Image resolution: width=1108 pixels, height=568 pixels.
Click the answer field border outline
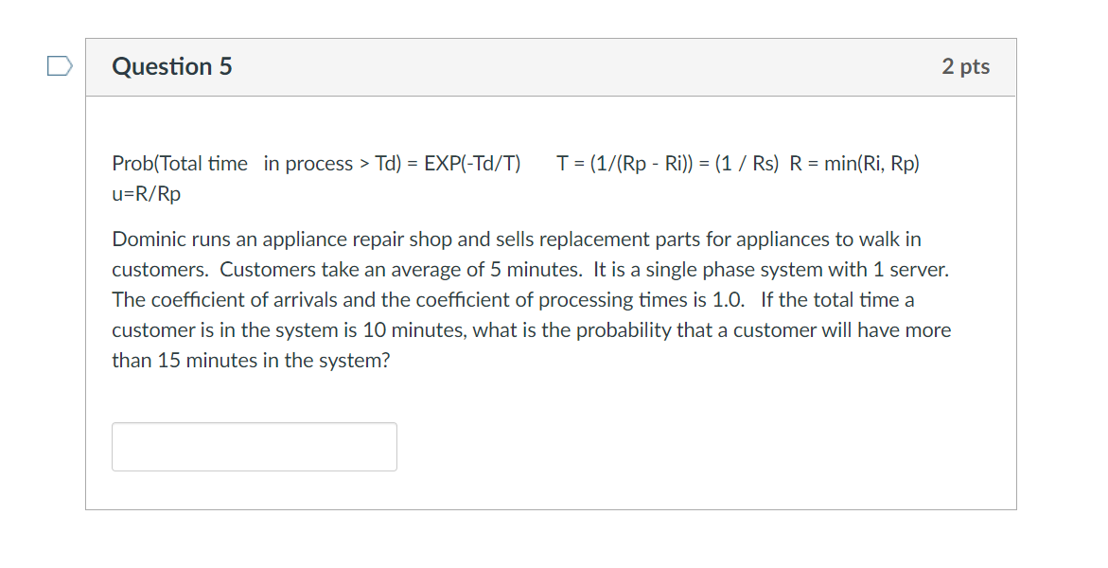pos(254,424)
